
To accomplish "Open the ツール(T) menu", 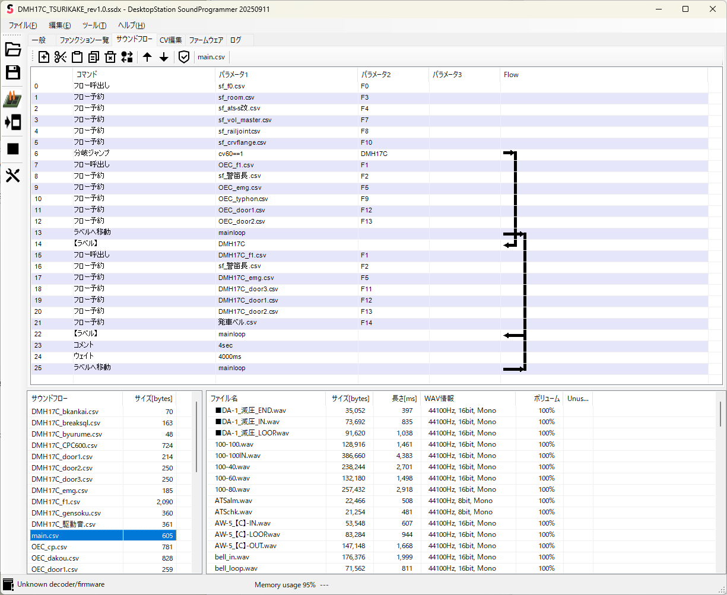I will pos(94,26).
